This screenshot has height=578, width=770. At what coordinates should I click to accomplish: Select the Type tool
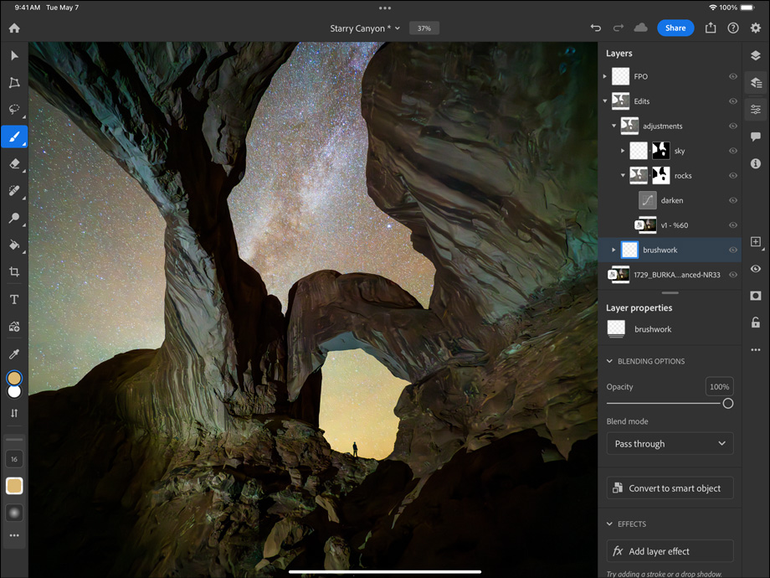[x=13, y=299]
